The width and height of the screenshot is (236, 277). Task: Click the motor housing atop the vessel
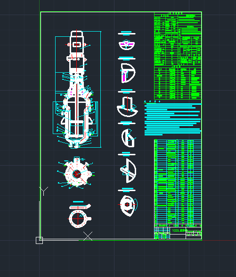point(77,42)
